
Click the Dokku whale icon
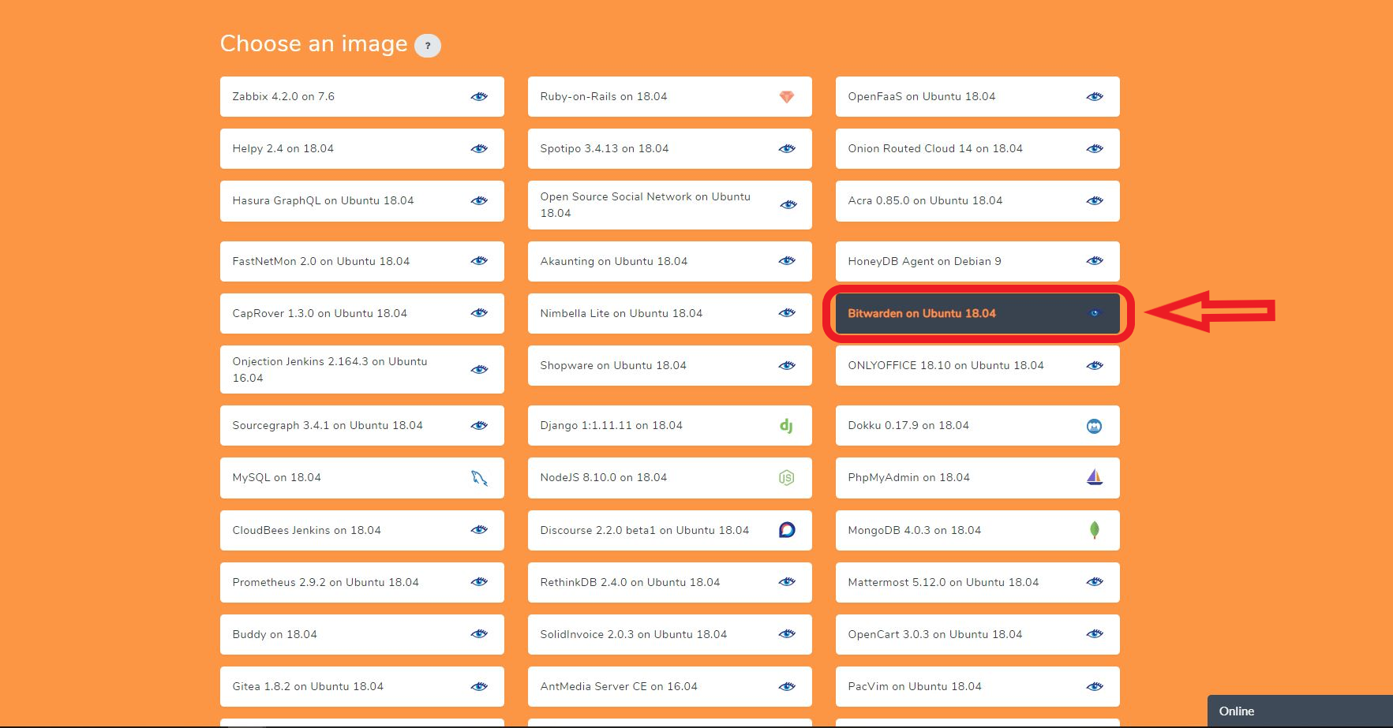coord(1095,426)
